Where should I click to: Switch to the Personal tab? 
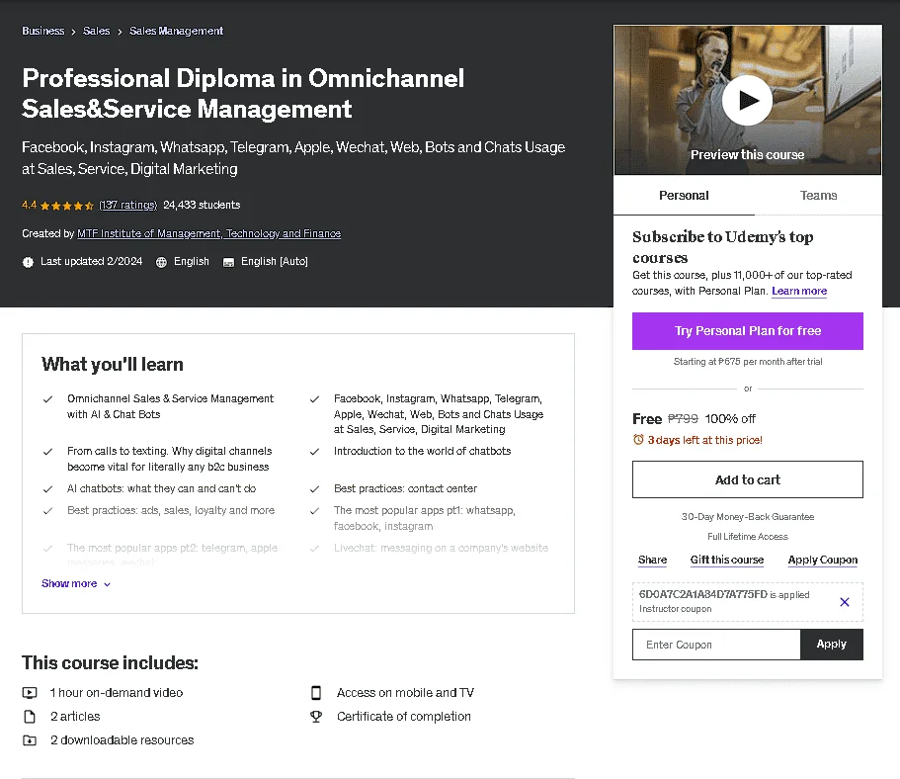point(684,196)
